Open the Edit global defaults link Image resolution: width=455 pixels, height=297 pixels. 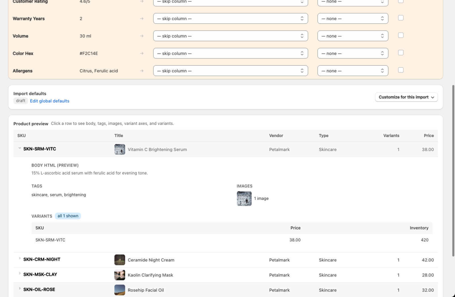coord(49,101)
